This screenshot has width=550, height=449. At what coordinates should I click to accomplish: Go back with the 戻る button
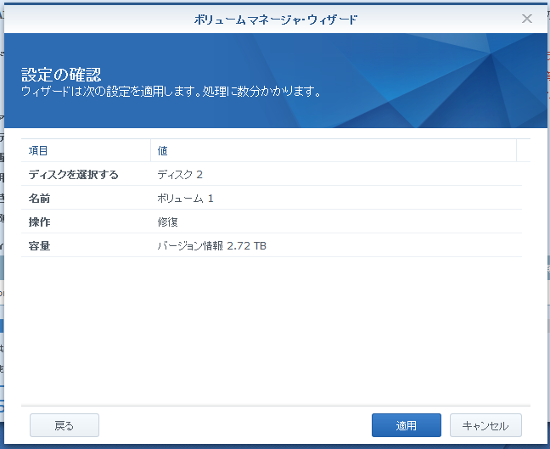click(65, 425)
